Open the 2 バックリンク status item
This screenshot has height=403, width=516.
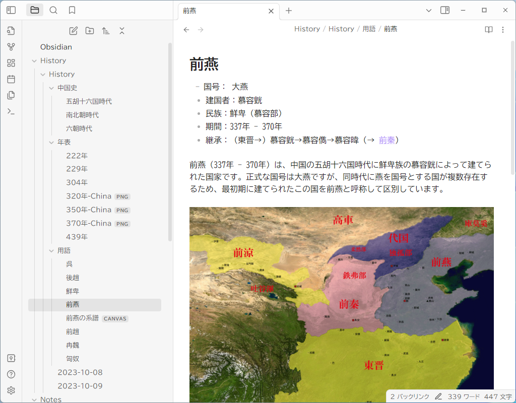[410, 397]
